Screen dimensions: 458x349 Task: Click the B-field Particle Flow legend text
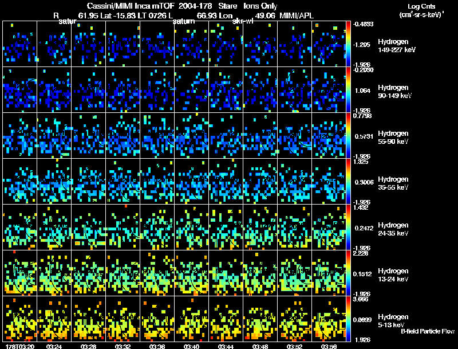428,332
